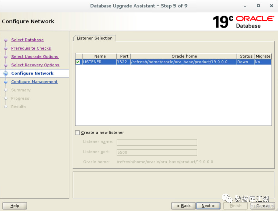
Task: Click the greyed Oracle home path below port
Action: [x=165, y=162]
